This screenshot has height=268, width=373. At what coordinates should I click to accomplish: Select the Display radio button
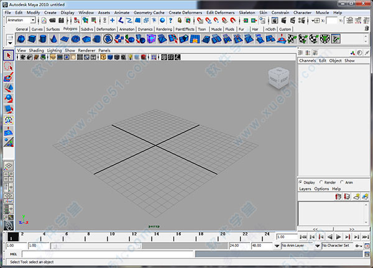(x=300, y=182)
